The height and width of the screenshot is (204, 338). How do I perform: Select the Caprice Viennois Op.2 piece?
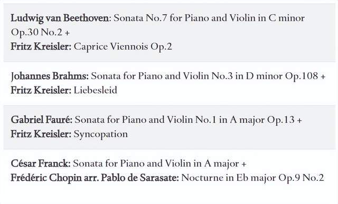pyautogui.click(x=123, y=47)
